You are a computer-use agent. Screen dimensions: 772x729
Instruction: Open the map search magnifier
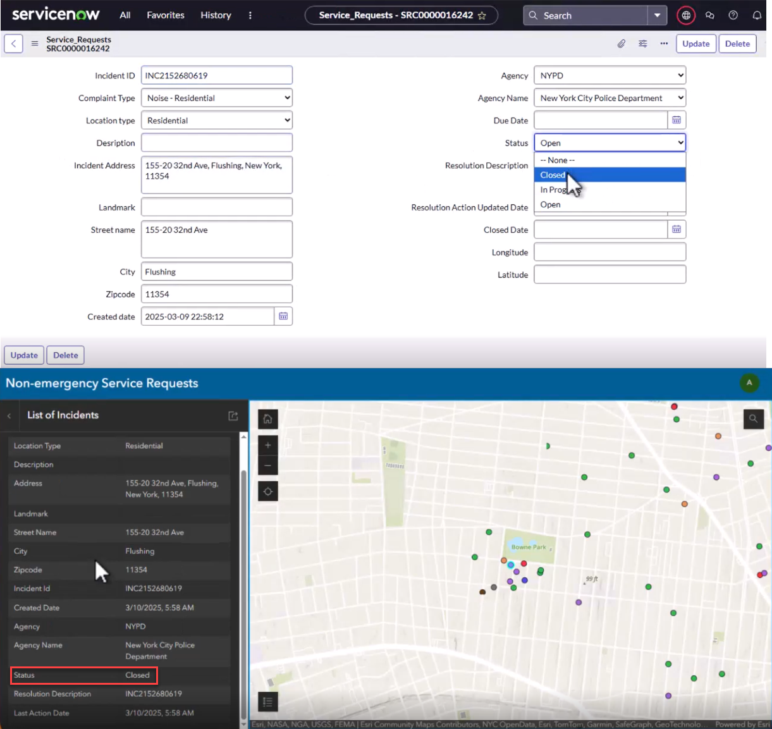pyautogui.click(x=754, y=419)
